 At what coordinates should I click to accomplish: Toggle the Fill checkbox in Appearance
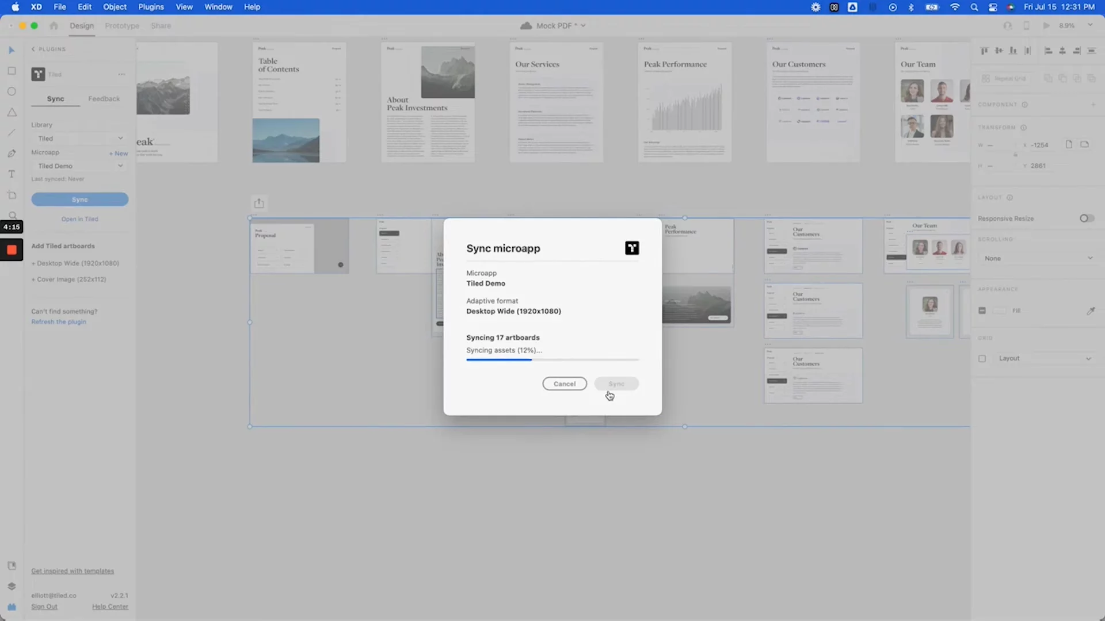[982, 311]
